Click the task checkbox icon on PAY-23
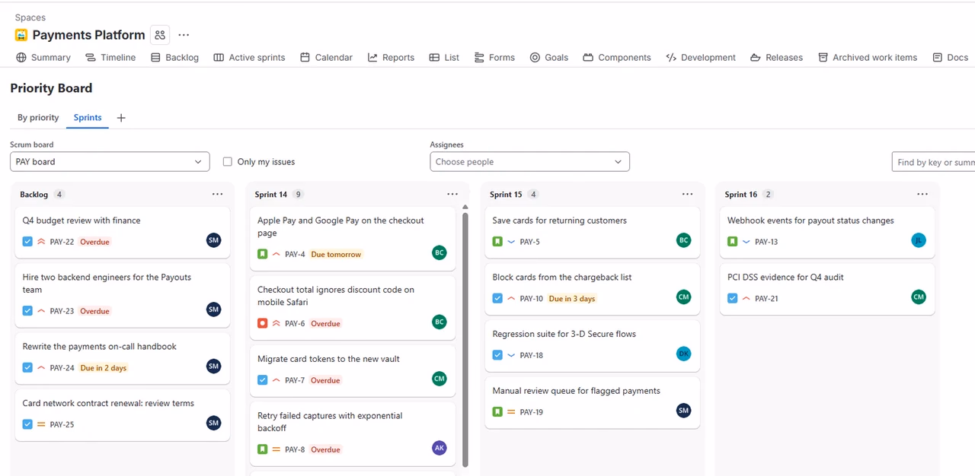Screen dimensions: 975x476 [x=27, y=311]
